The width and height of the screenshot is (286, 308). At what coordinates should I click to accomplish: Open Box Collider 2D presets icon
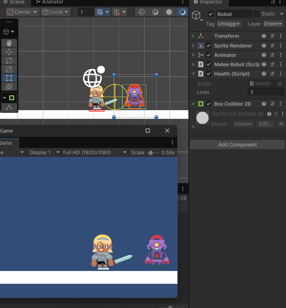point(272,104)
